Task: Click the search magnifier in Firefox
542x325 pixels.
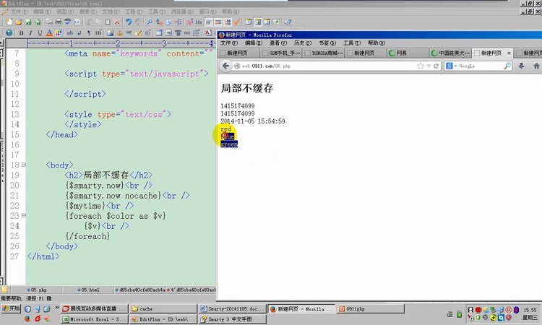Action: (507, 66)
